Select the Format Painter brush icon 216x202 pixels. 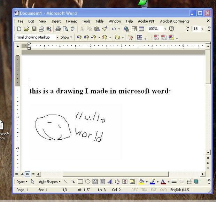(x=105, y=29)
